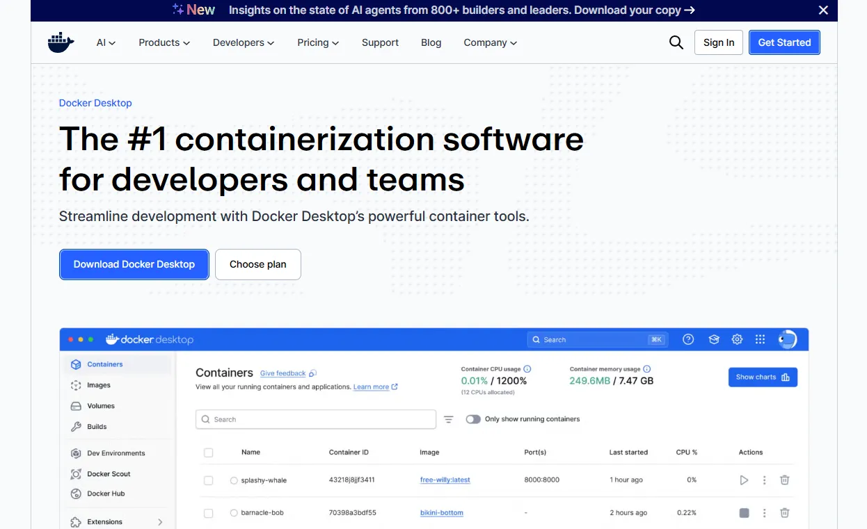Delete the barnacle-bob container
The image size is (867, 529).
point(785,513)
